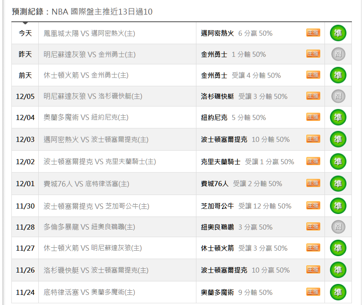The width and height of the screenshot is (362, 305).
Task: Open 波士頓塞爾提克 VS 克里夫蘭騎士 matchup
Action: pyautogui.click(x=100, y=162)
